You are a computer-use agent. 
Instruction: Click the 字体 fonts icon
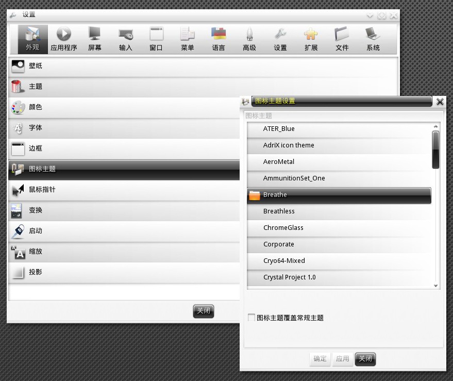pyautogui.click(x=18, y=128)
